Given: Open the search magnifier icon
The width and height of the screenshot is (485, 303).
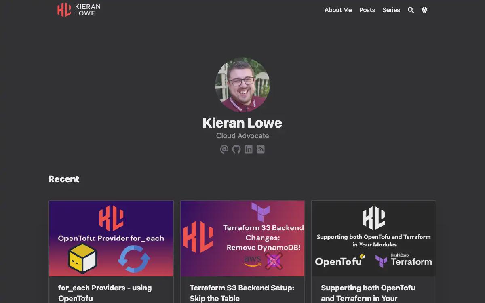Looking at the screenshot, I should [x=411, y=10].
